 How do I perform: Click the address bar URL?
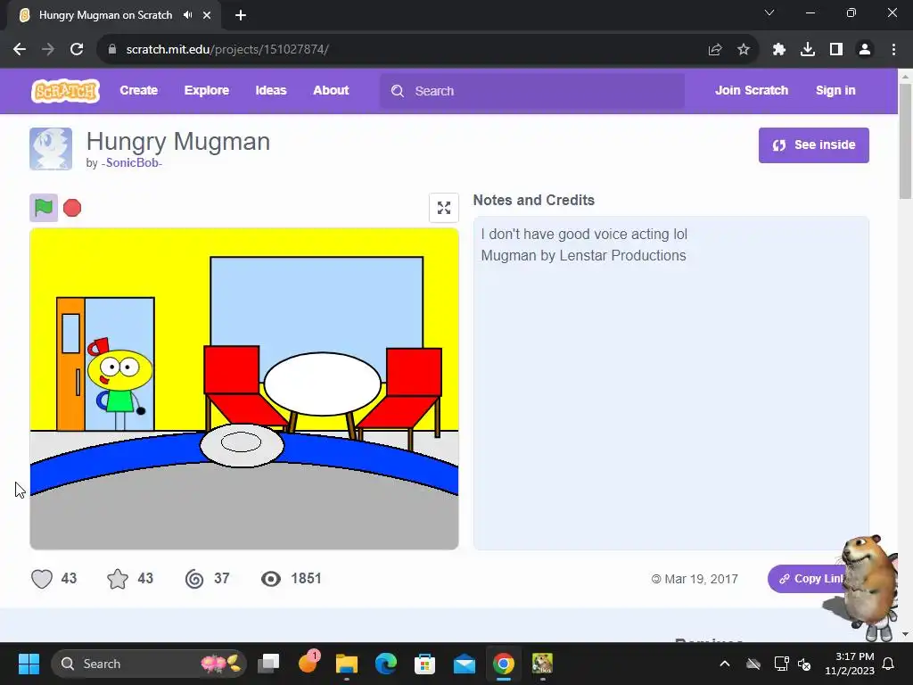pos(227,50)
